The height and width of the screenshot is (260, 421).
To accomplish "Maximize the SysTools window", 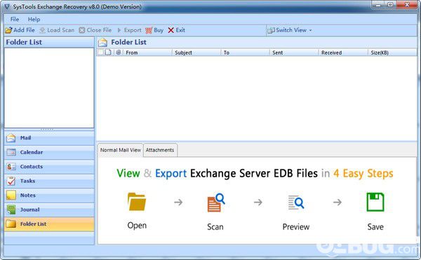I will [390, 5].
